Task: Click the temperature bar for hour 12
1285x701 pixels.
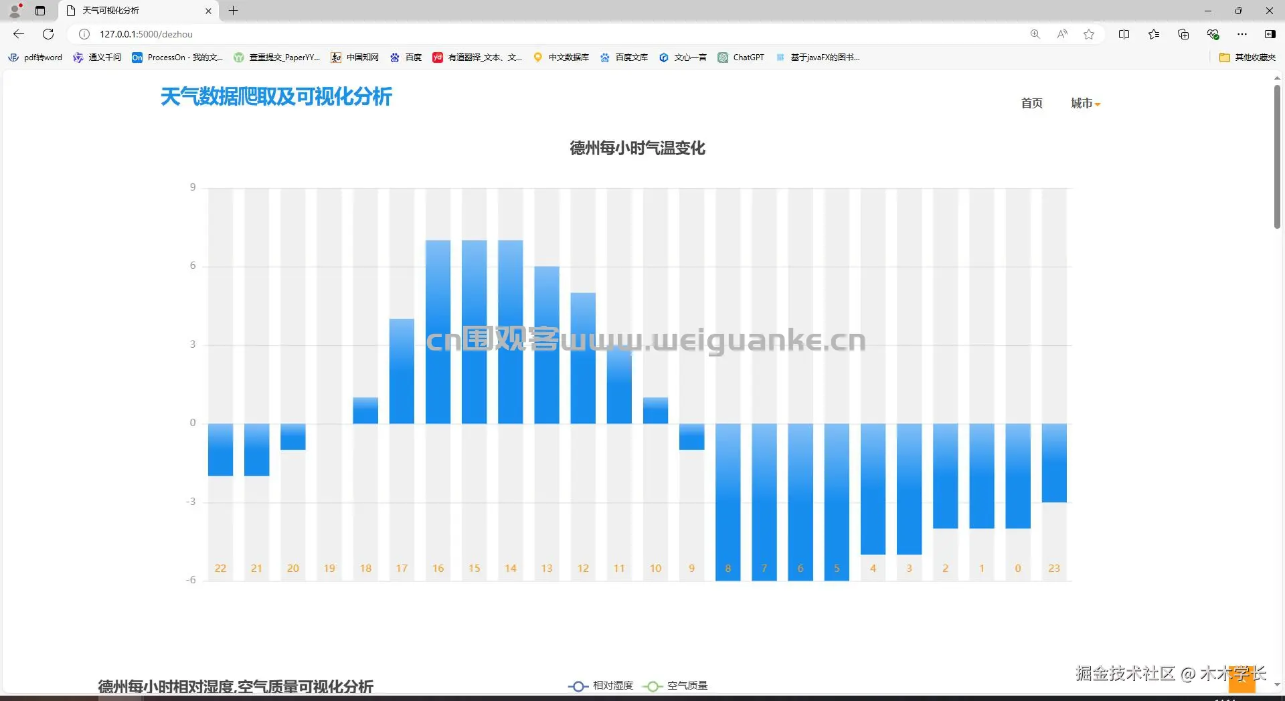Action: (x=583, y=358)
